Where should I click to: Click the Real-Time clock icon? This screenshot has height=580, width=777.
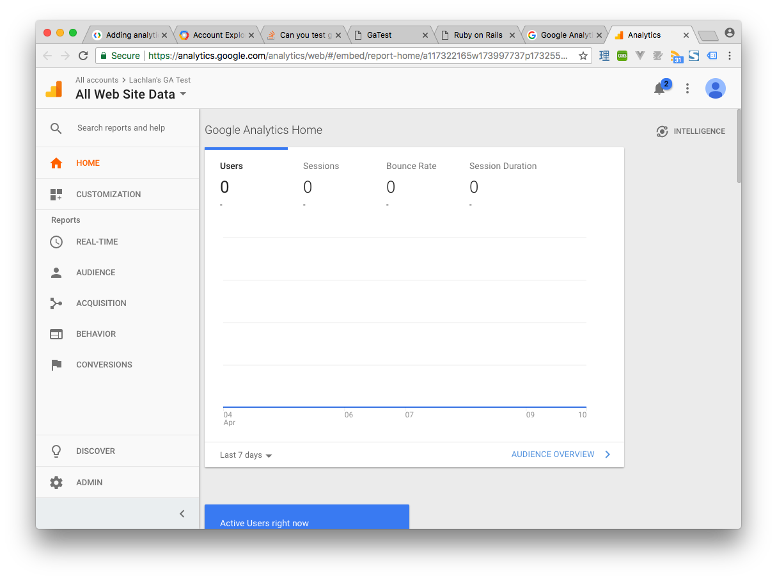[x=56, y=242]
